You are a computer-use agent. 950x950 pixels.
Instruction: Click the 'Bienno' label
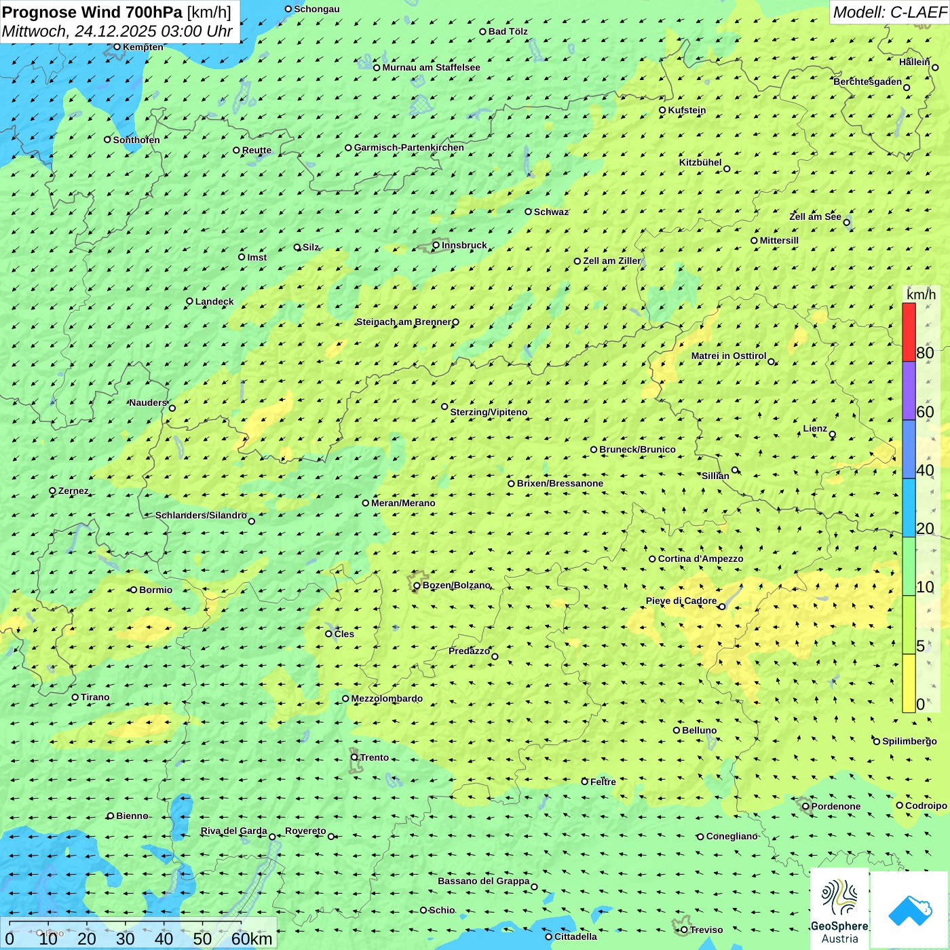click(x=132, y=816)
